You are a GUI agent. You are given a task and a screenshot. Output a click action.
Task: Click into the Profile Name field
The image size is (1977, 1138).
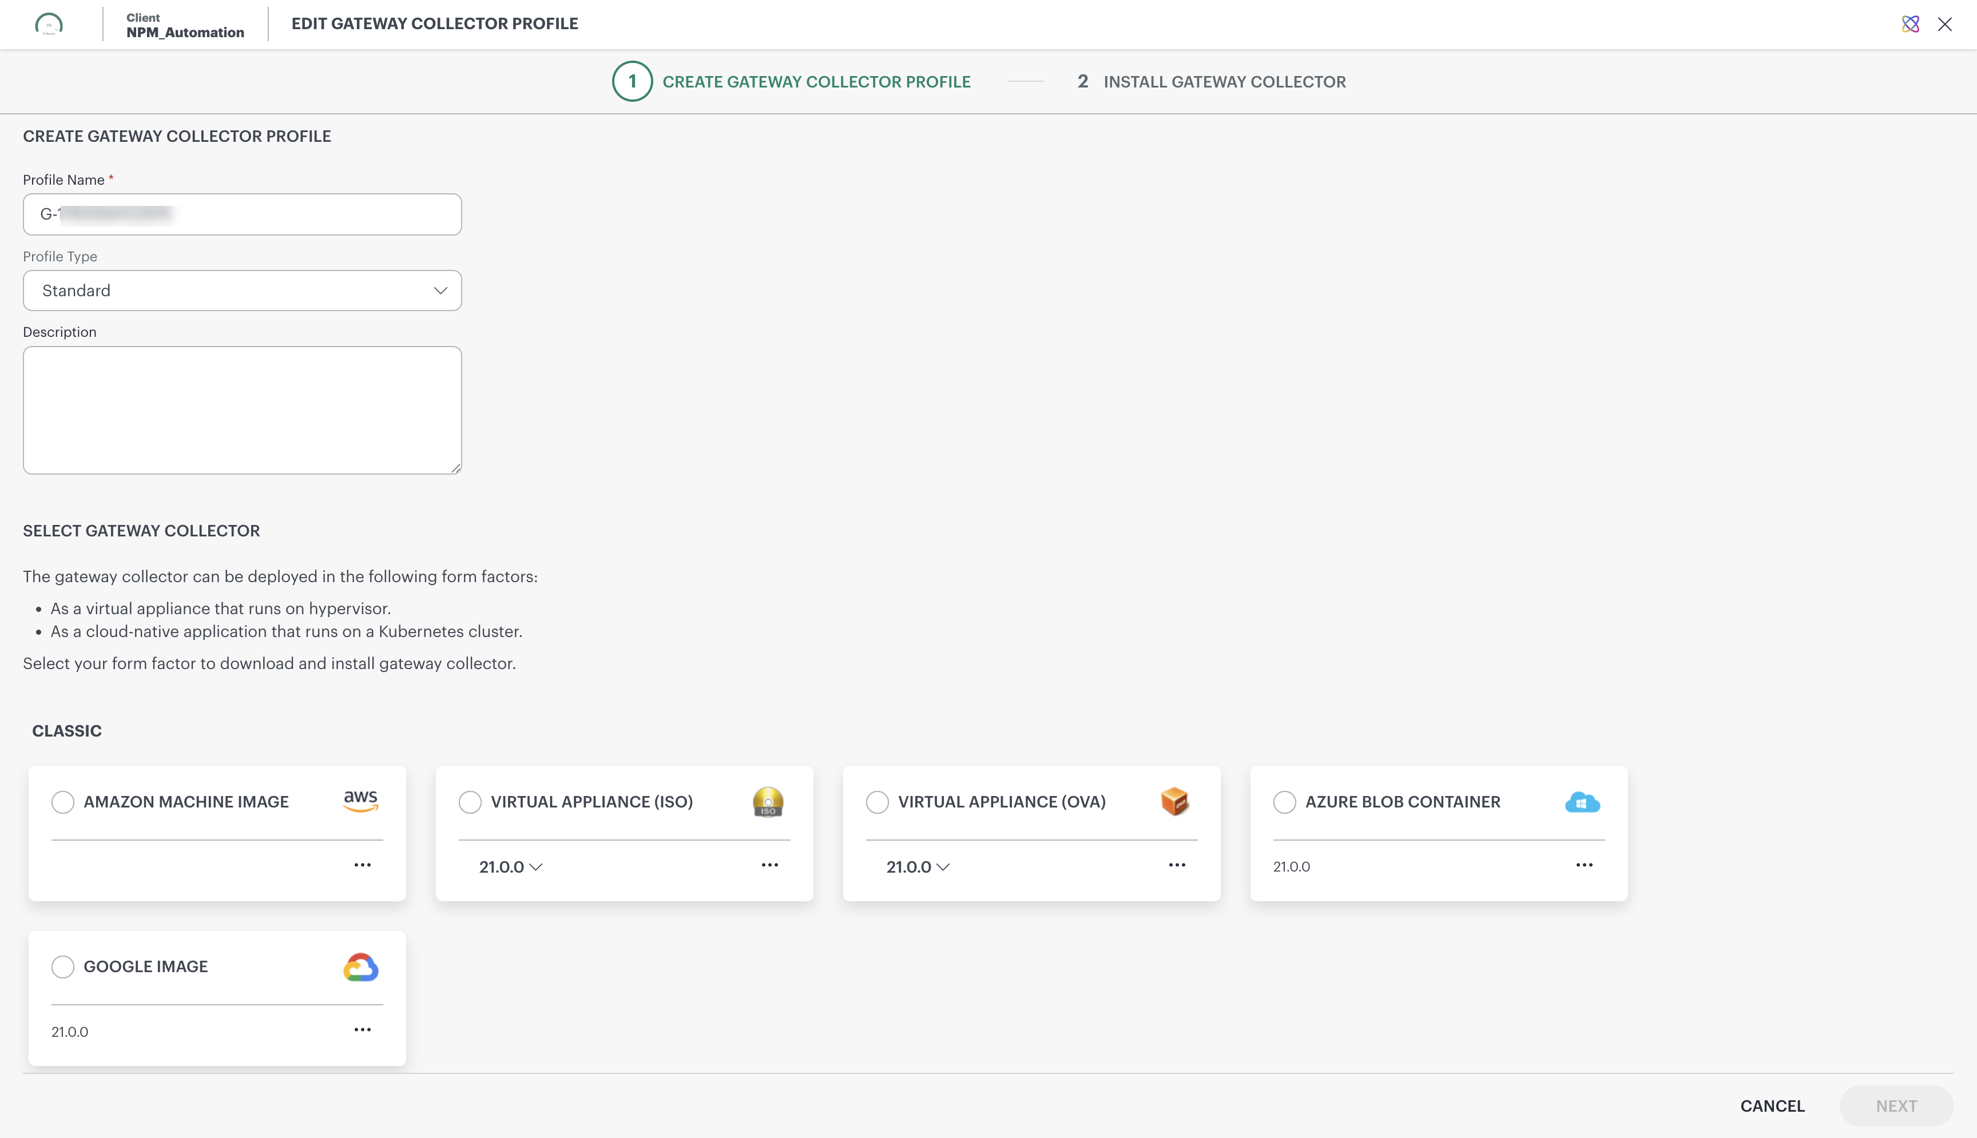point(243,214)
